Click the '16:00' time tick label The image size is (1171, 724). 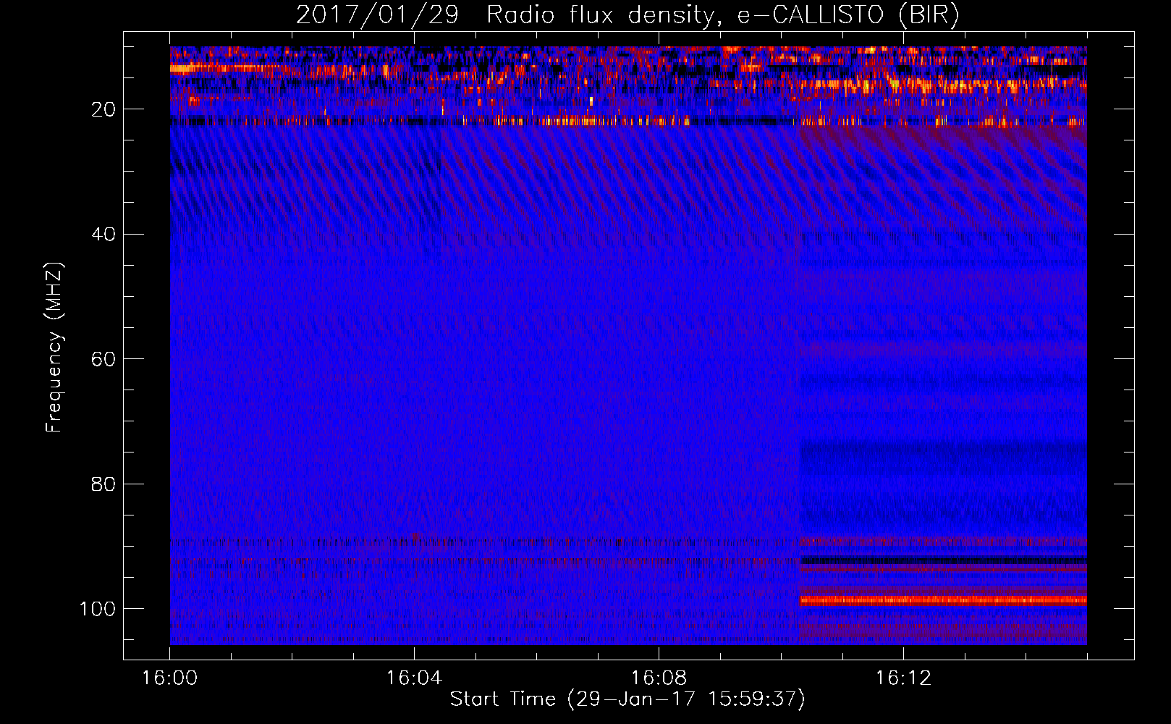169,678
